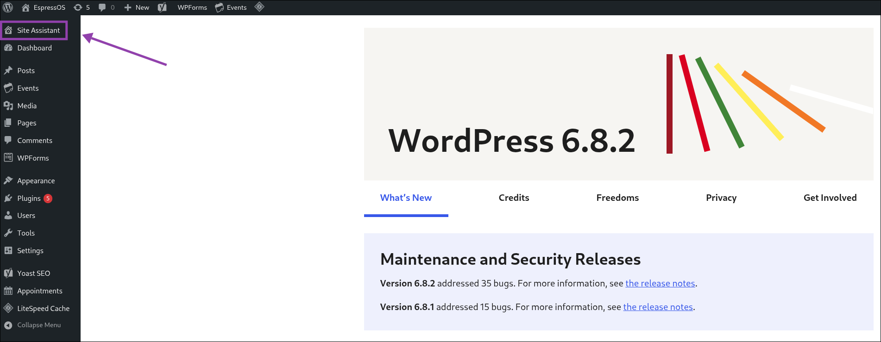The image size is (881, 342).
Task: Open the Tools menu label
Action: point(26,233)
